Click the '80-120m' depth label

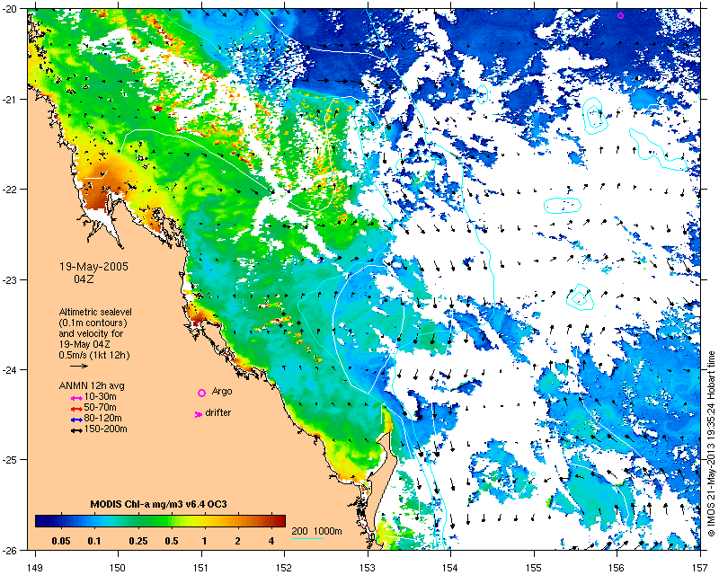click(102, 418)
